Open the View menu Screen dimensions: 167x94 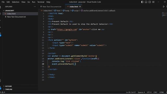click(23, 2)
